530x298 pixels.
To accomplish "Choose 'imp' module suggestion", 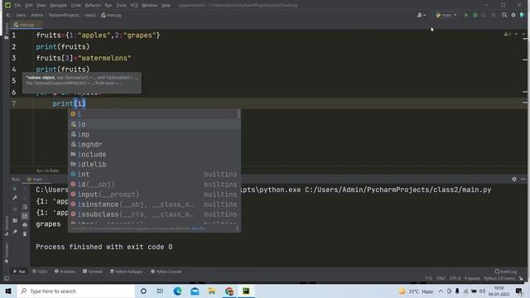I will click(x=154, y=134).
